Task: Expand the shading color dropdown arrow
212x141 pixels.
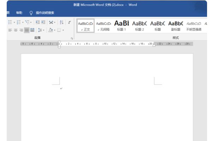Action: (x=55, y=30)
